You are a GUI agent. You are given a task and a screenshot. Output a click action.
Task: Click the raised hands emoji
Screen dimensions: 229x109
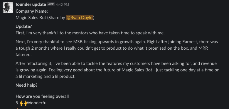pyautogui.click(x=23, y=103)
